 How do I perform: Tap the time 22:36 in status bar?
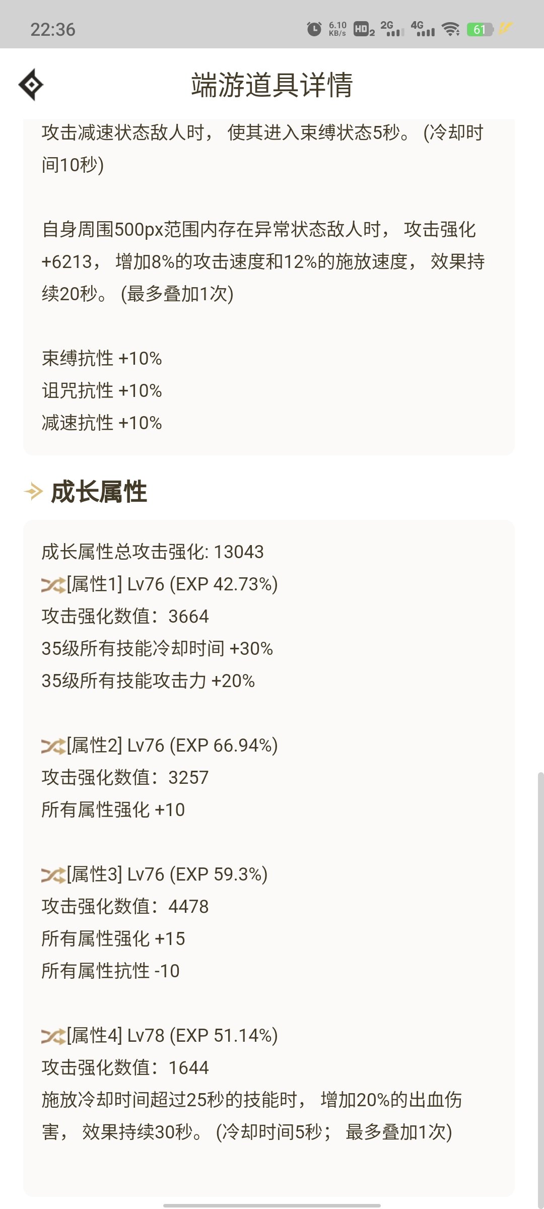(x=53, y=29)
